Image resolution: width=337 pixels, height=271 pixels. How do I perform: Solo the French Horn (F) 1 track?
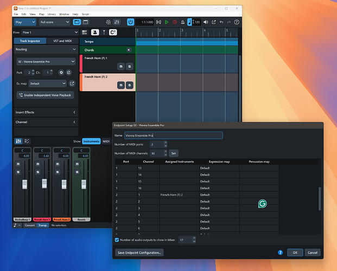129,67
